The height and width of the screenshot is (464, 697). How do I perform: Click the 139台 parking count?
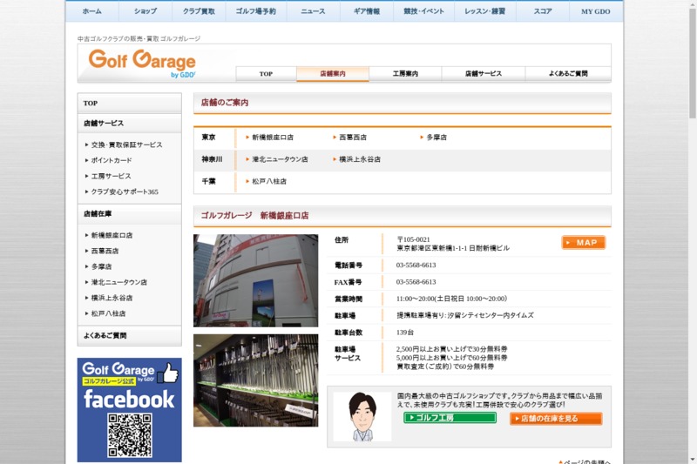pyautogui.click(x=405, y=333)
